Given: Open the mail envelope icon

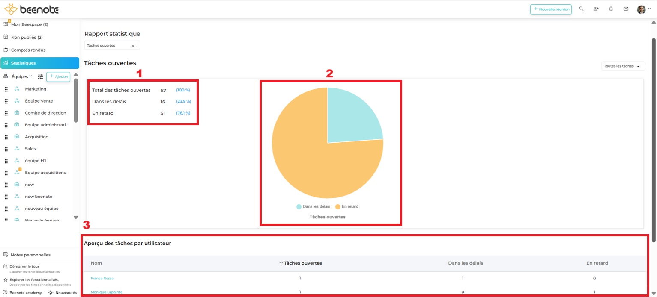Looking at the screenshot, I should click(x=626, y=9).
